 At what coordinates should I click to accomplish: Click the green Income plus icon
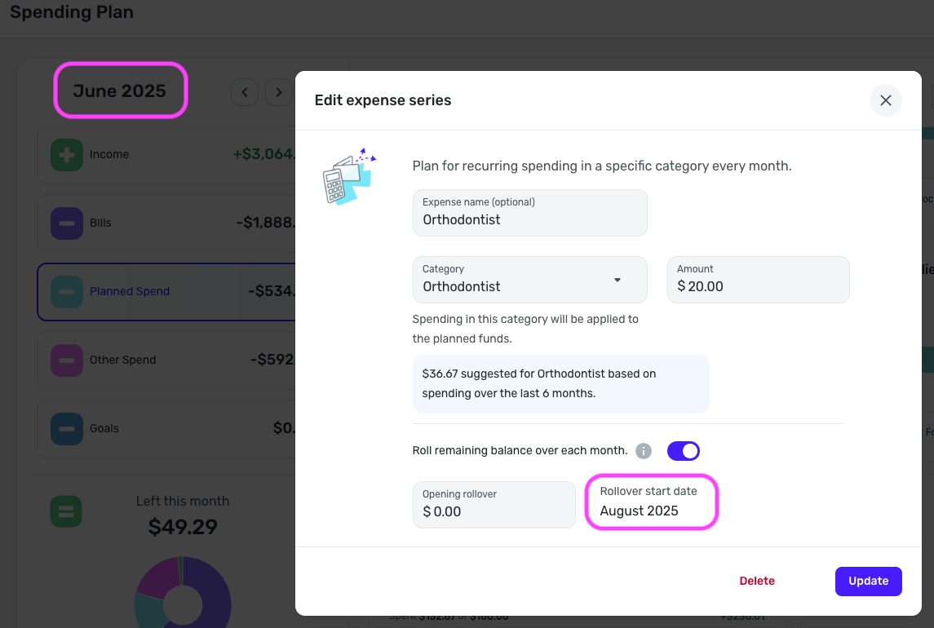pyautogui.click(x=66, y=155)
